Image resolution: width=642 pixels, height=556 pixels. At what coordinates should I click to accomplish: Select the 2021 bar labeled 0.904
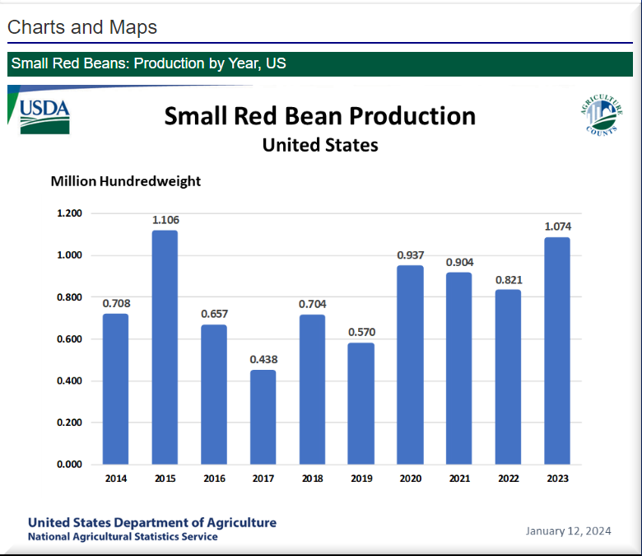point(458,367)
